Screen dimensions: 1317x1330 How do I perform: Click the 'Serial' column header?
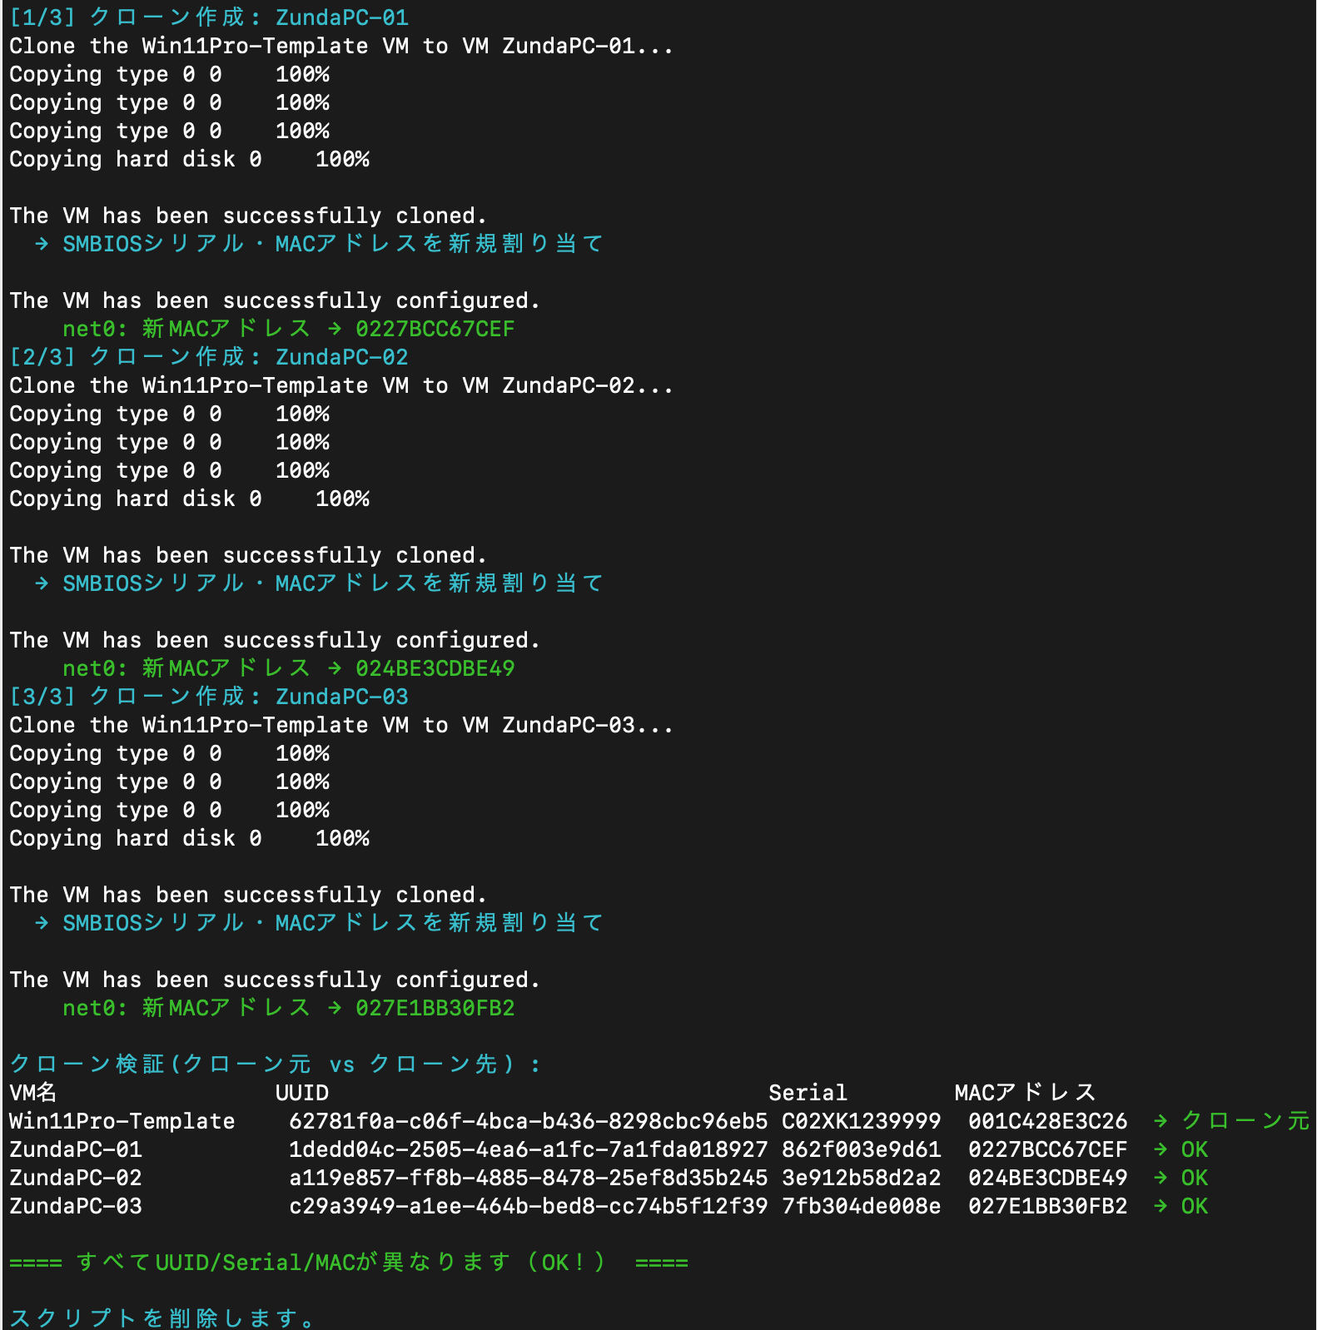point(808,1093)
